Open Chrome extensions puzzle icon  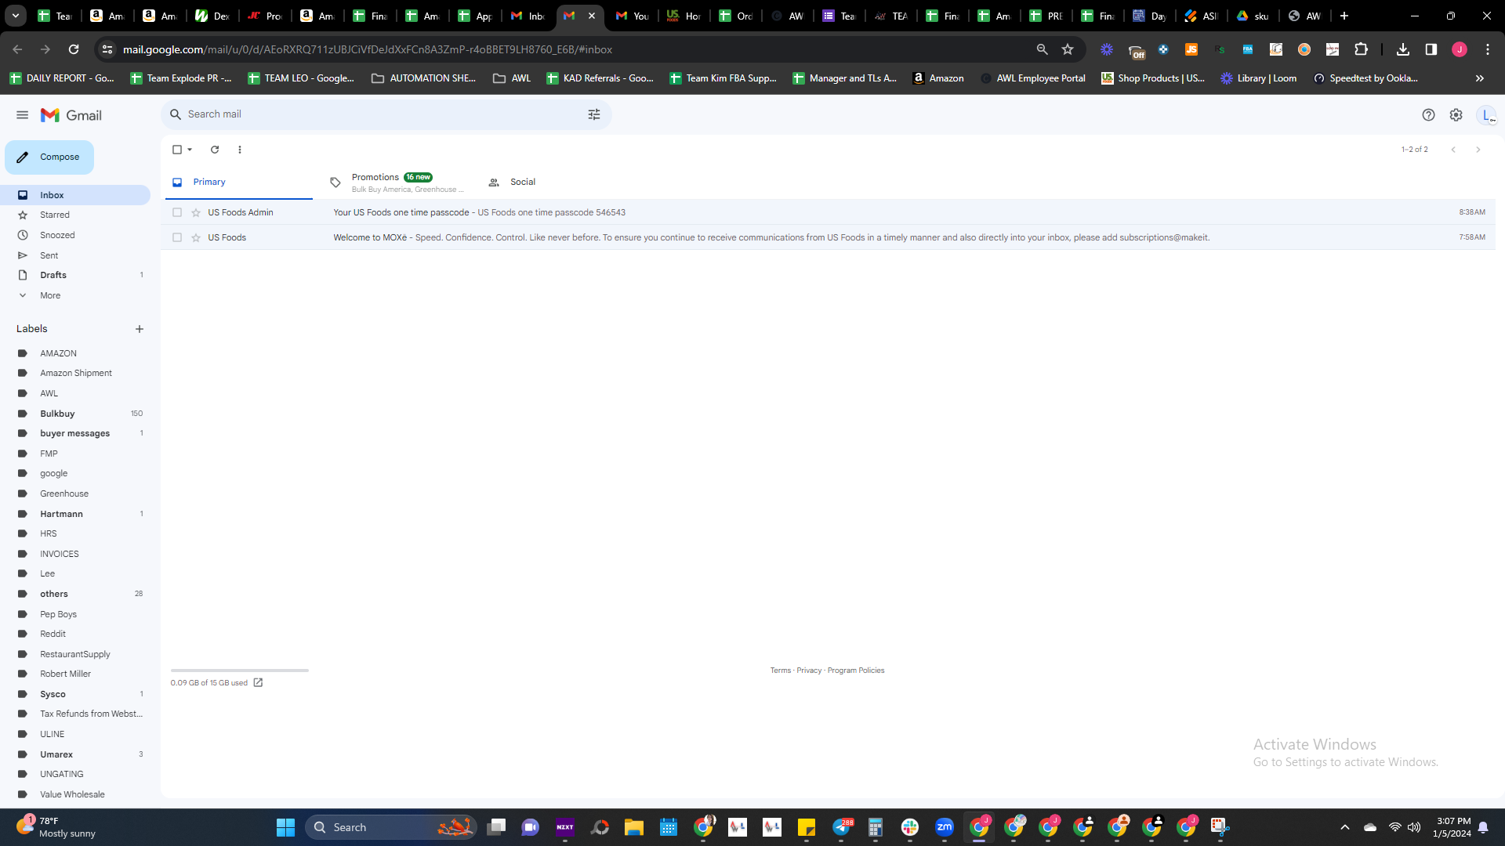click(1361, 49)
